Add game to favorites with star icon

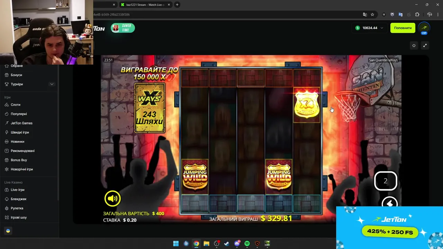pos(414,45)
